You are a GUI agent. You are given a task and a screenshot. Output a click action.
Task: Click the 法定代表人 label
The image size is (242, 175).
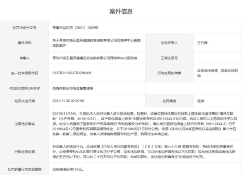[169, 43]
